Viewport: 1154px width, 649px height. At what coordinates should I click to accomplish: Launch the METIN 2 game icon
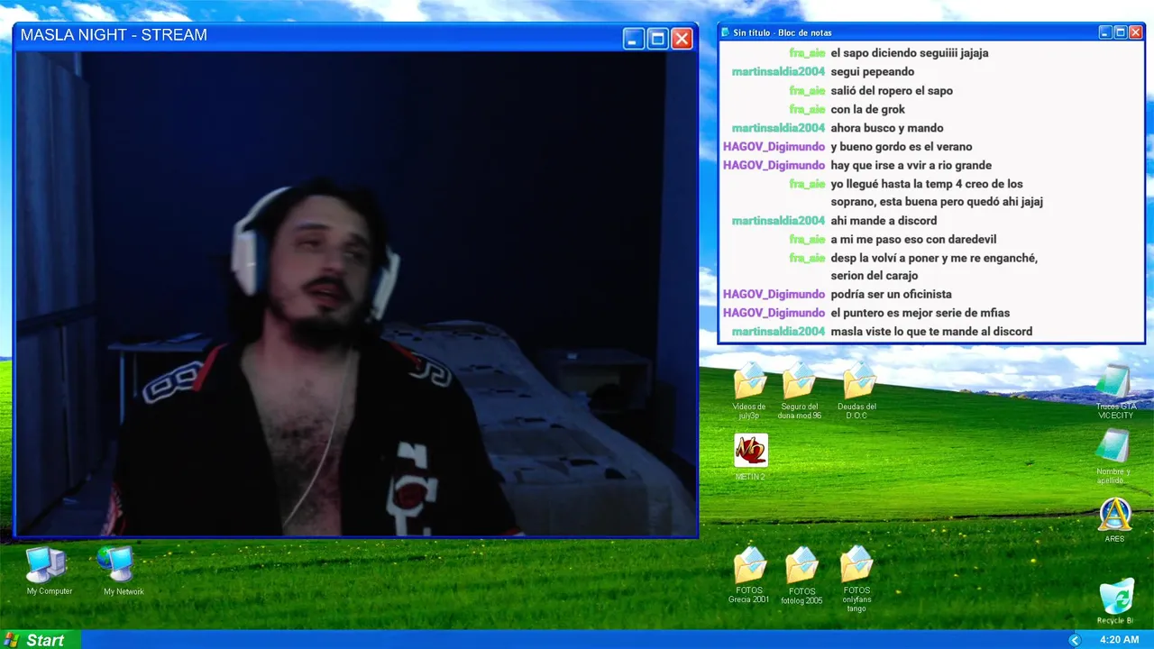point(750,456)
